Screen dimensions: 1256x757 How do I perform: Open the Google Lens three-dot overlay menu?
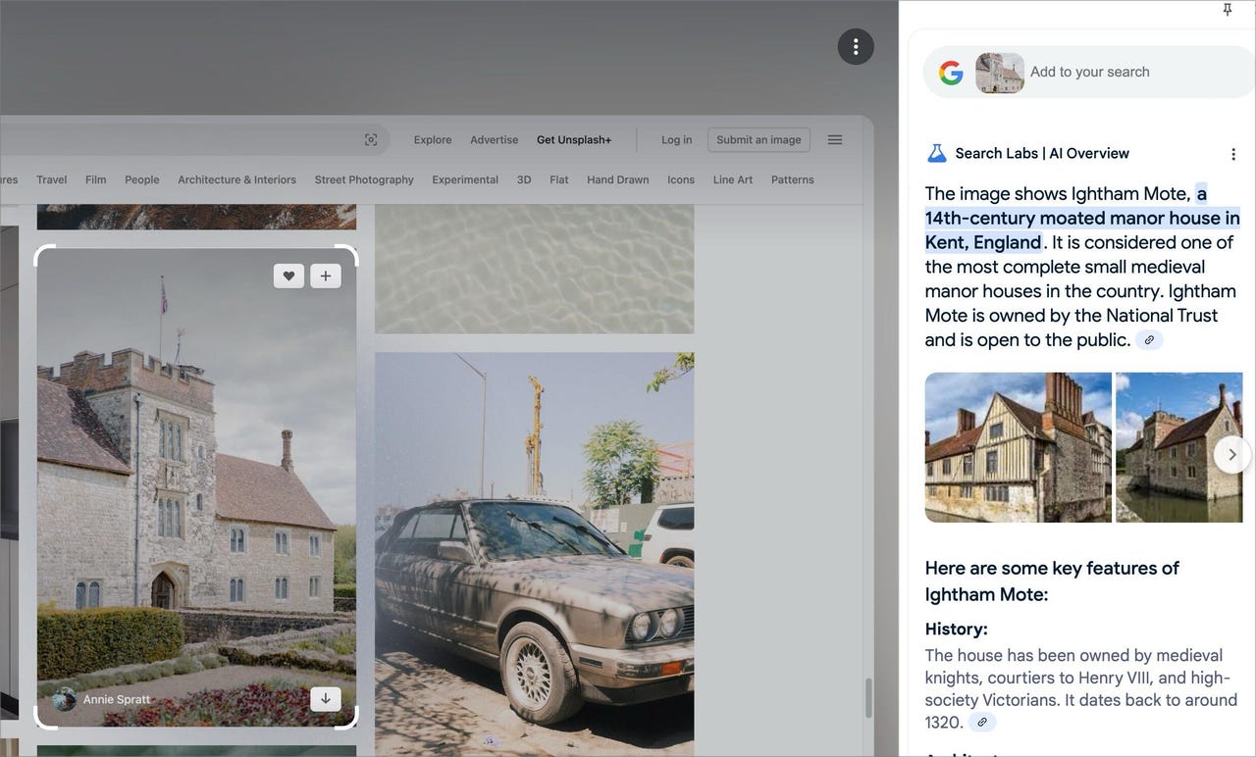coord(856,46)
